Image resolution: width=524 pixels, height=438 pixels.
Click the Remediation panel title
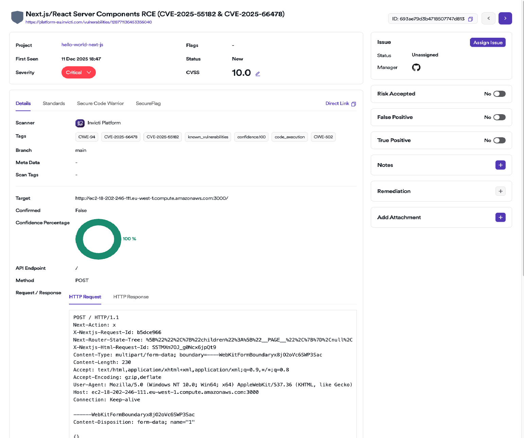point(394,191)
